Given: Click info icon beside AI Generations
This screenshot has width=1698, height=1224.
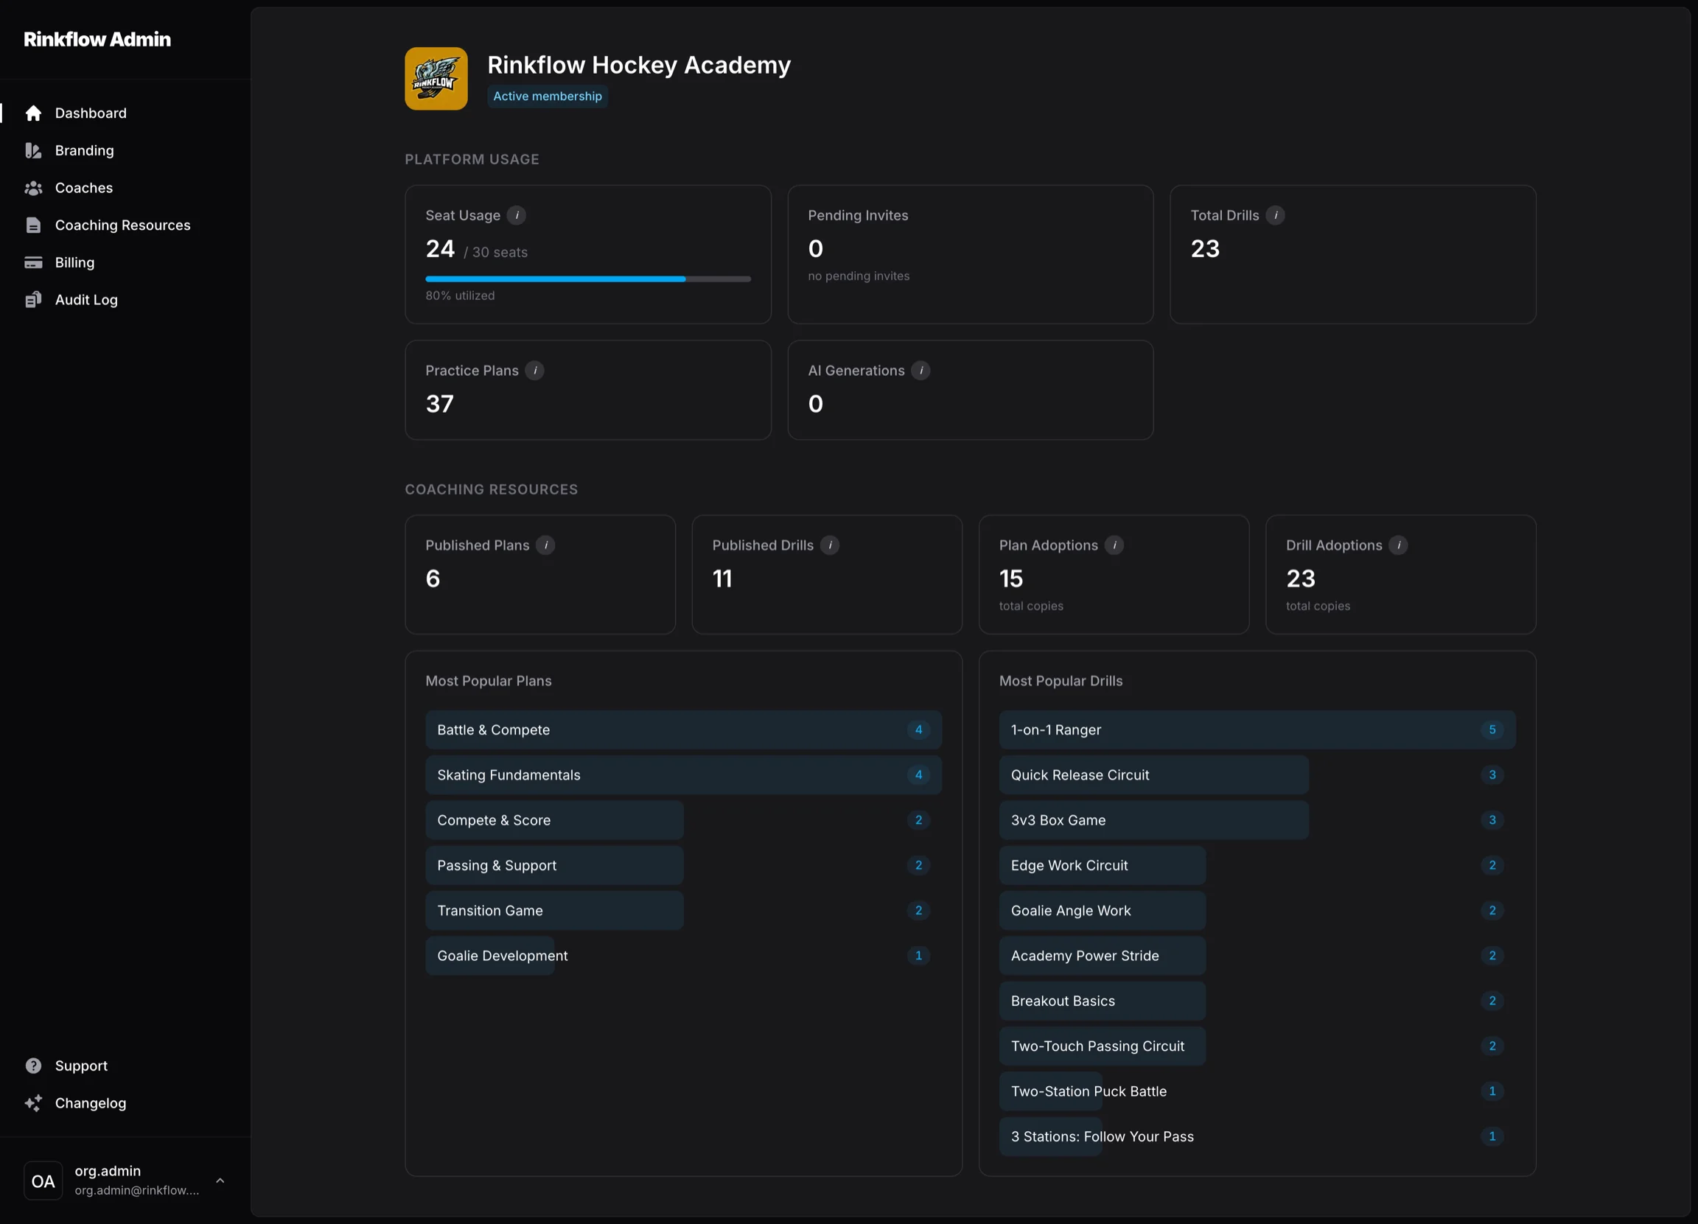Looking at the screenshot, I should (x=921, y=371).
